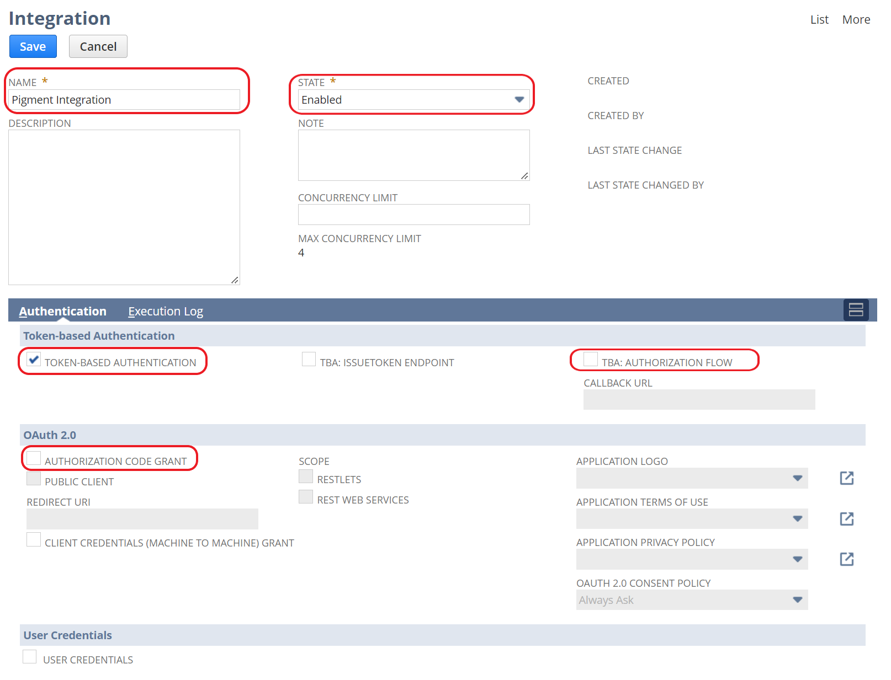This screenshot has width=891, height=680.
Task: Enable the Restlets scope checkbox
Action: 306,476
